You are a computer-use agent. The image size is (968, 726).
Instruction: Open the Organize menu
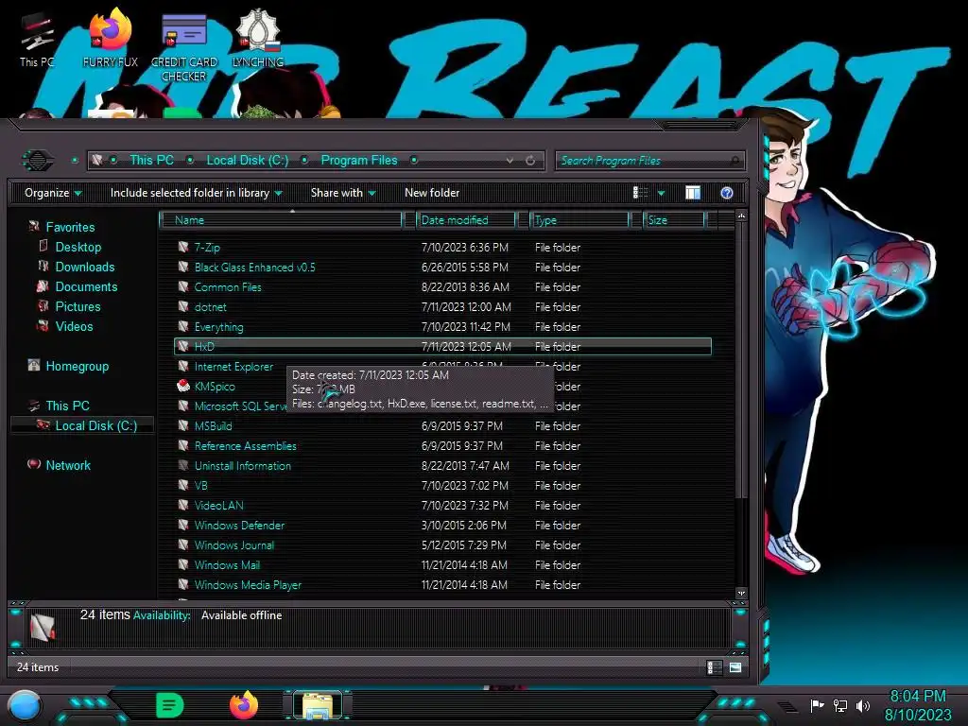point(53,193)
